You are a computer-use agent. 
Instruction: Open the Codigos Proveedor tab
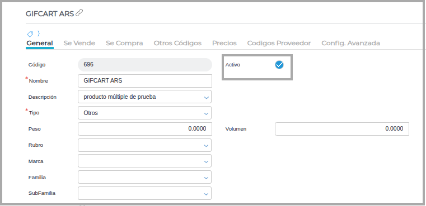[279, 43]
